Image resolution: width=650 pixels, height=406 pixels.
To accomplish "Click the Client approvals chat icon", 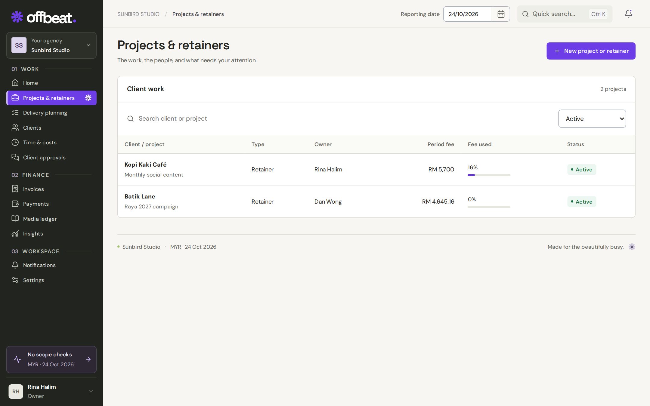I will point(15,157).
